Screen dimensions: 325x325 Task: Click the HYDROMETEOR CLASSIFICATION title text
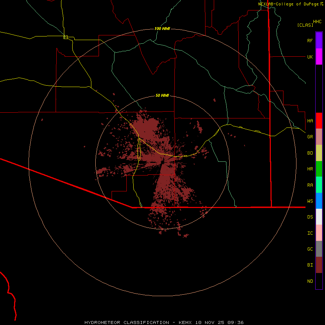[127, 322]
